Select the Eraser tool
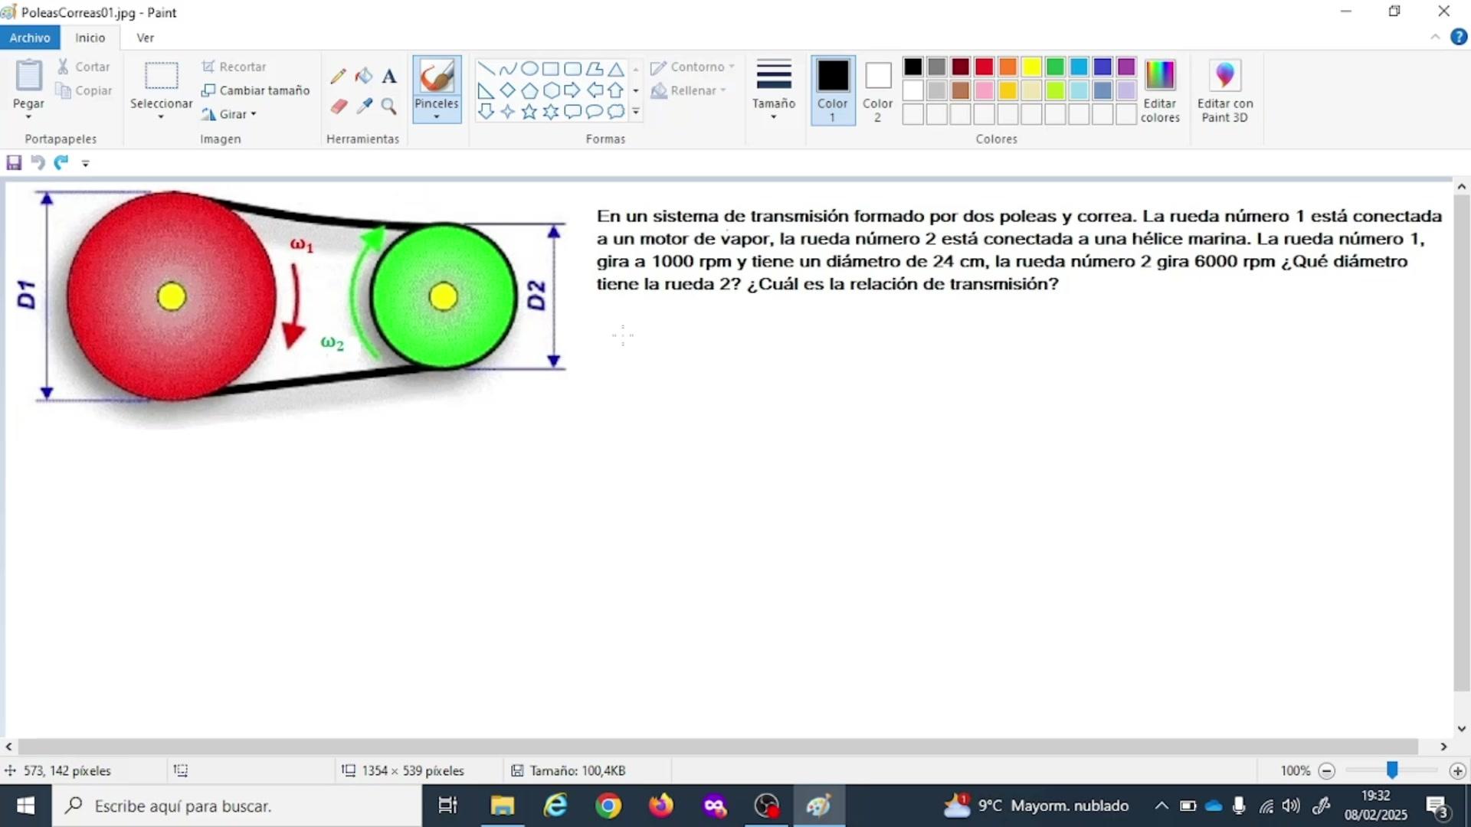Image resolution: width=1471 pixels, height=827 pixels. click(339, 106)
